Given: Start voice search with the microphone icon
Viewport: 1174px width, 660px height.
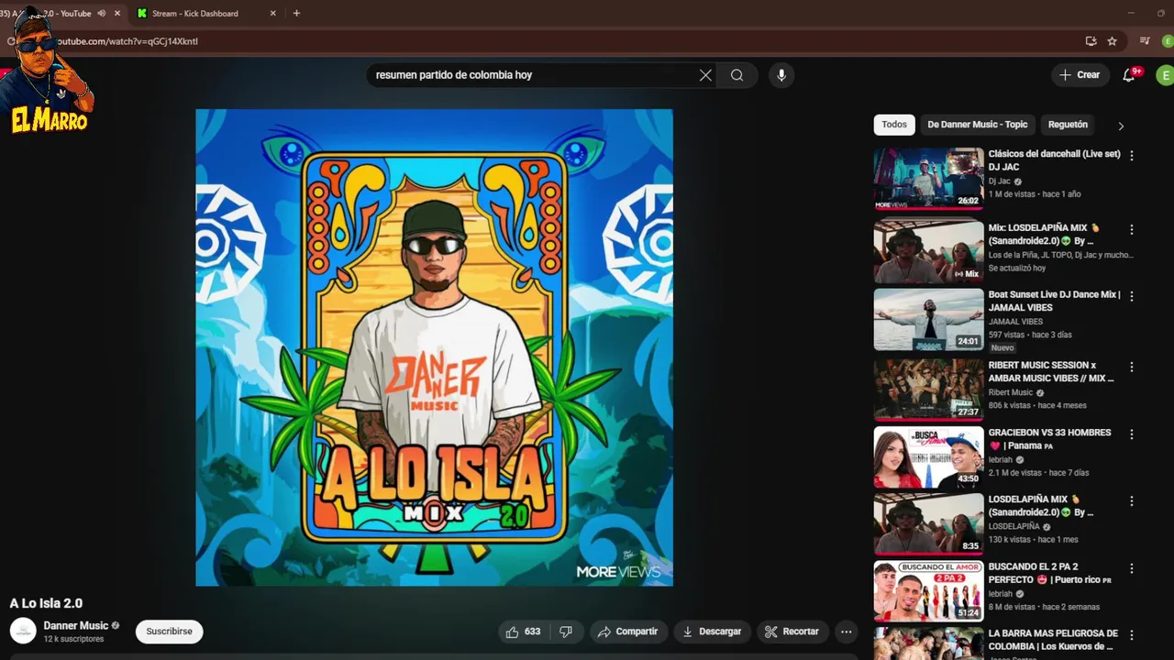Looking at the screenshot, I should [781, 75].
